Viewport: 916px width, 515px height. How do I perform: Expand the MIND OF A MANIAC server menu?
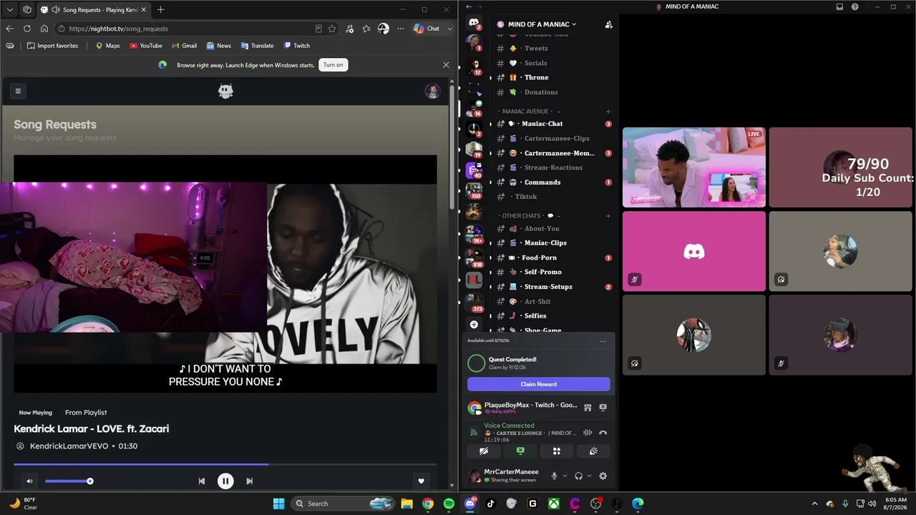pyautogui.click(x=542, y=24)
